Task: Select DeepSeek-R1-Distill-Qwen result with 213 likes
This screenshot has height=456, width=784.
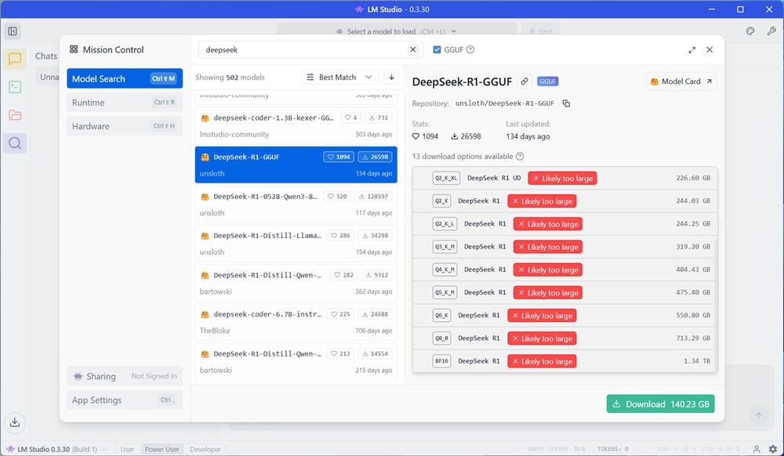Action: tap(296, 362)
